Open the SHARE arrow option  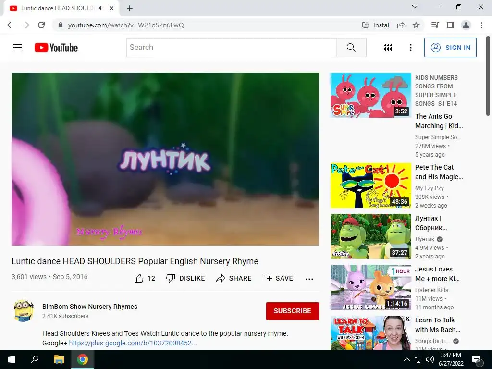tap(234, 278)
